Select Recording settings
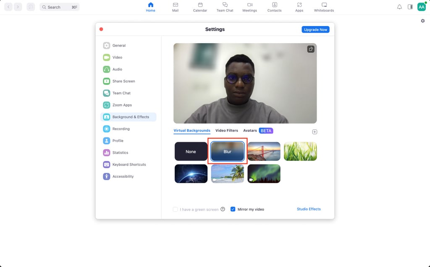The width and height of the screenshot is (430, 267). pos(128,129)
